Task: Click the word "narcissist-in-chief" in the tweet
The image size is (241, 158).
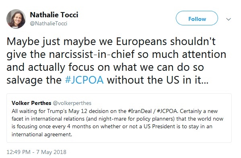Action: pyautogui.click(x=92, y=54)
